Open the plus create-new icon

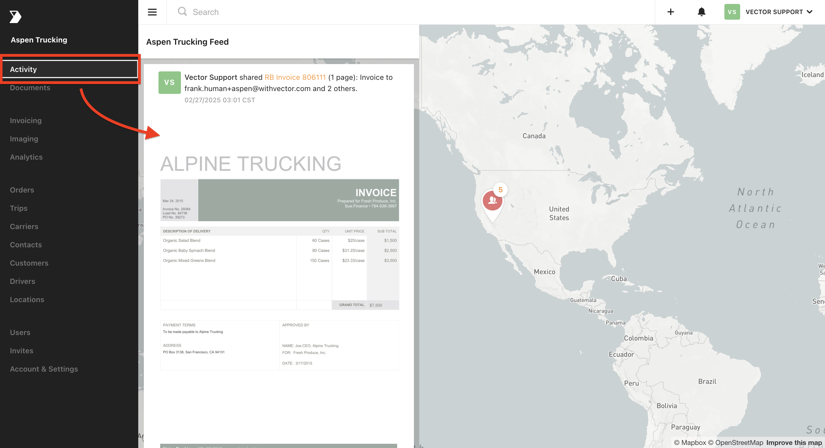670,12
